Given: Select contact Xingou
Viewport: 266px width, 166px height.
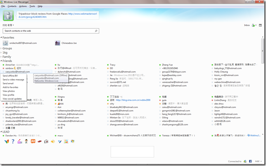Looking at the screenshot, I should click(61, 97).
